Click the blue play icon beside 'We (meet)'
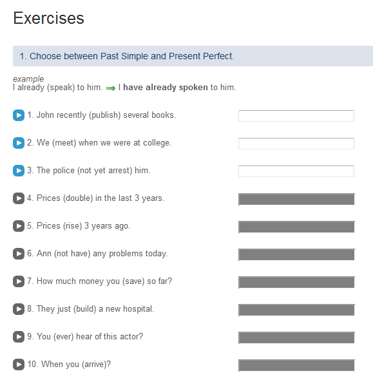The image size is (373, 378). [x=19, y=143]
